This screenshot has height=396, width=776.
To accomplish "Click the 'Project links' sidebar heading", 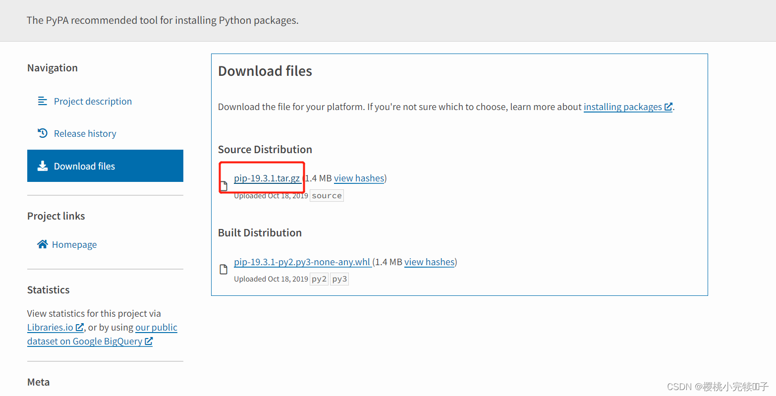I will coord(56,216).
